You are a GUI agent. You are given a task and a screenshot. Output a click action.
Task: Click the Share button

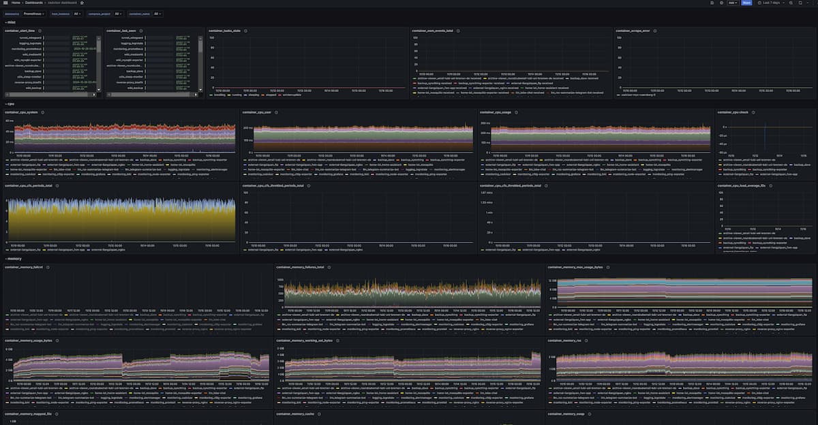(746, 3)
